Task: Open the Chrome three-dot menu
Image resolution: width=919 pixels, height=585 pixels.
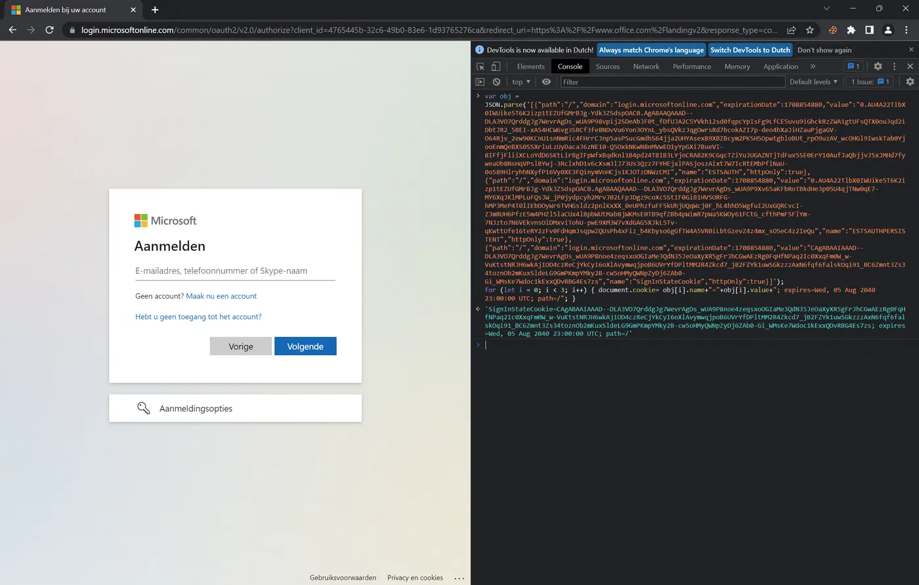Action: click(907, 30)
